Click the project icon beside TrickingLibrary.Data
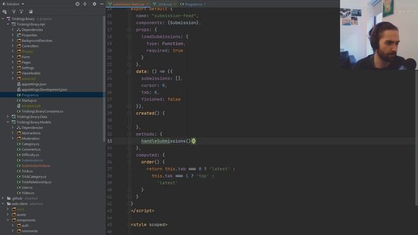This screenshot has width=418, height=235. 14,117
